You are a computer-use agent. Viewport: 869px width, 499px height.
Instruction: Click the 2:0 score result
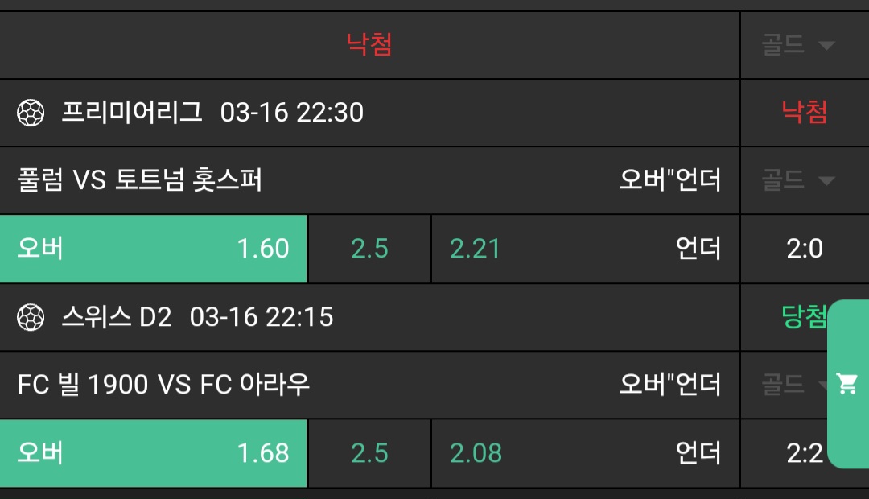(x=804, y=249)
